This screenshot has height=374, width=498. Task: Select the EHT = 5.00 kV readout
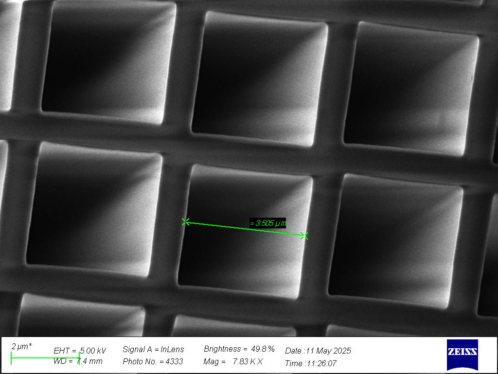pyautogui.click(x=79, y=350)
